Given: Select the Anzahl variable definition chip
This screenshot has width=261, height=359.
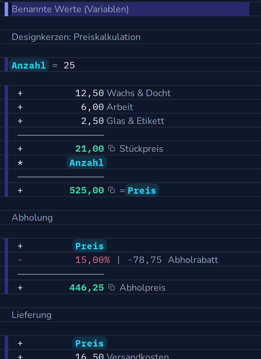Looking at the screenshot, I should [29, 65].
